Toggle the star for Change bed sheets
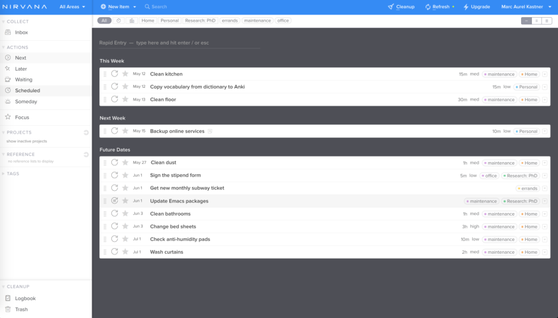This screenshot has width=558, height=318. point(125,226)
